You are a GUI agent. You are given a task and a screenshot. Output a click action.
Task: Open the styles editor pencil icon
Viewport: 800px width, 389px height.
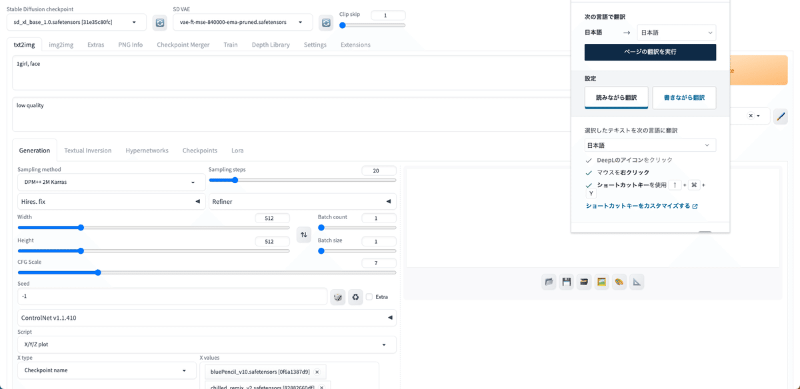click(781, 117)
